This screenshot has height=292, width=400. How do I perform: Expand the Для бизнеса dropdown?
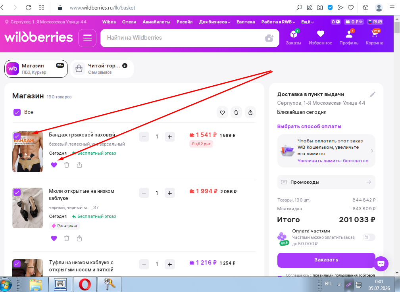pyautogui.click(x=215, y=22)
